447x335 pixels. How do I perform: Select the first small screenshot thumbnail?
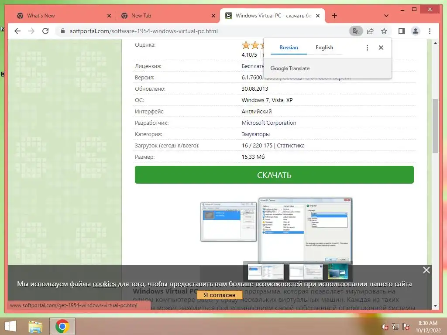(265, 271)
